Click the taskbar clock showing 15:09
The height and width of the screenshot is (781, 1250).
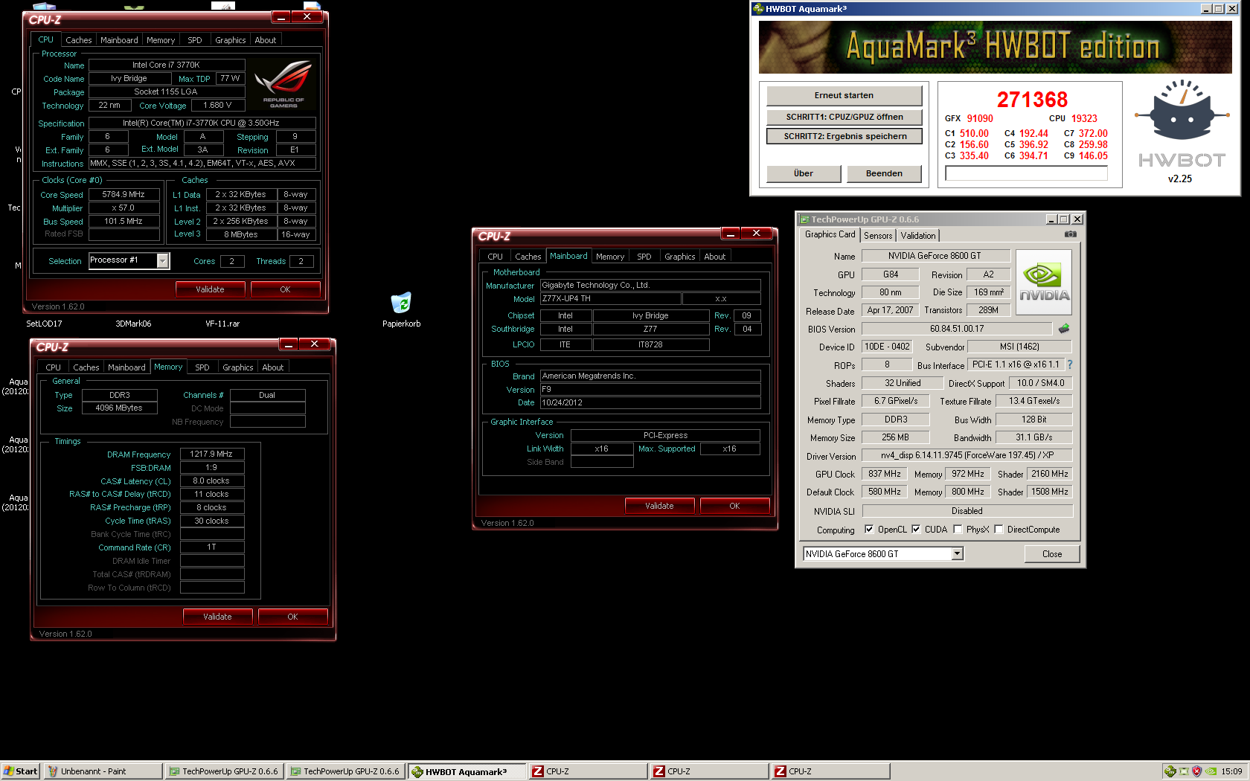coord(1231,771)
